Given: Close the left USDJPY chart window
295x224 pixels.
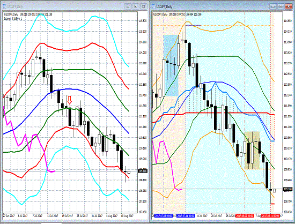Looking at the screenshot, I should pos(144,6).
